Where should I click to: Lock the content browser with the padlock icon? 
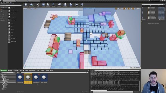pyautogui.click(x=88, y=71)
